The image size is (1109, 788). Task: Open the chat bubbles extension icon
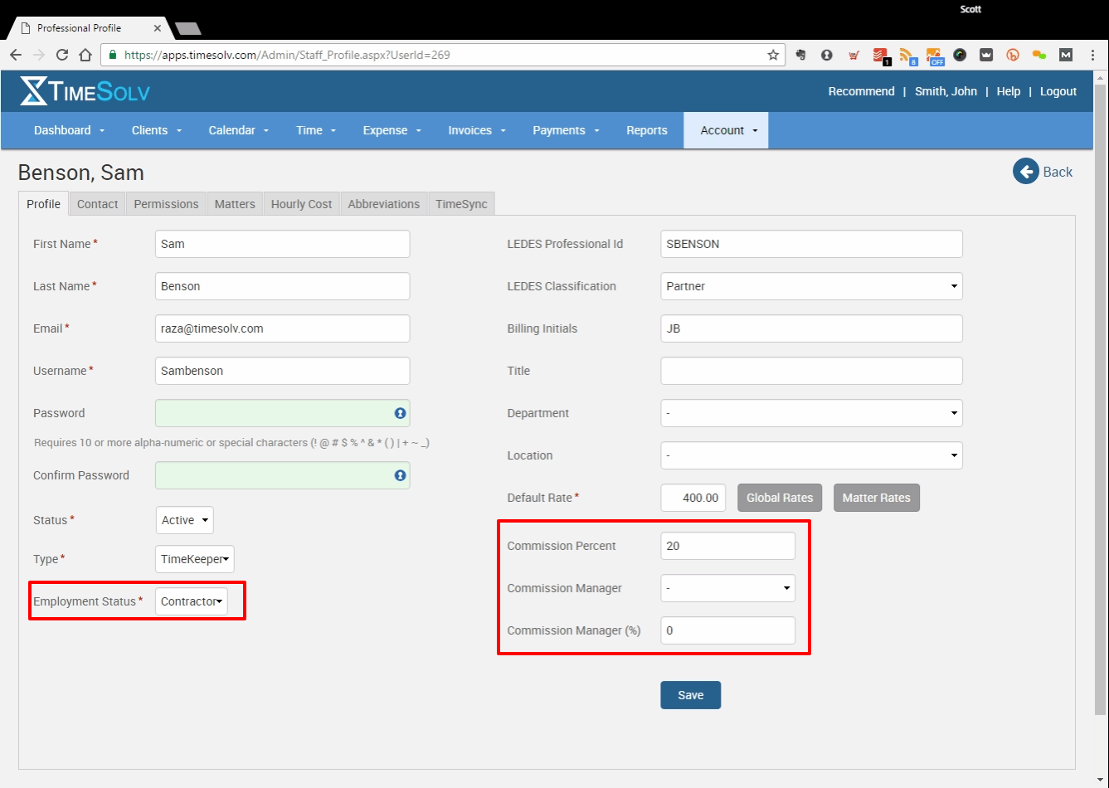pos(1039,56)
